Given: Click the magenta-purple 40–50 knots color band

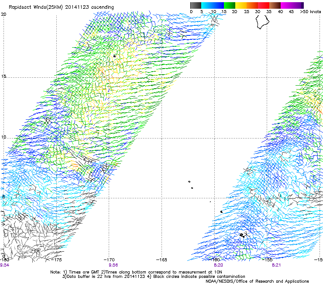Looking at the screenshot, I should click(x=292, y=5).
